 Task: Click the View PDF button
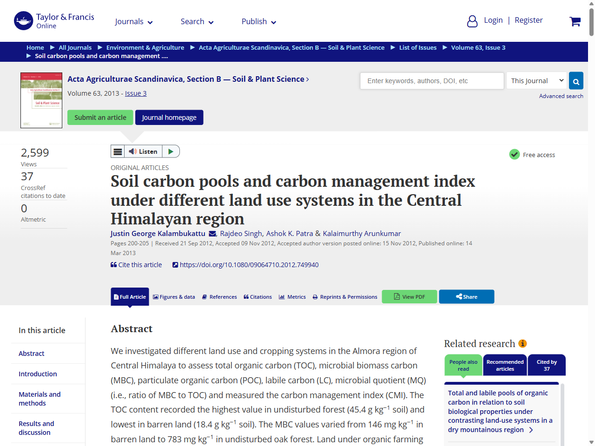pyautogui.click(x=410, y=296)
